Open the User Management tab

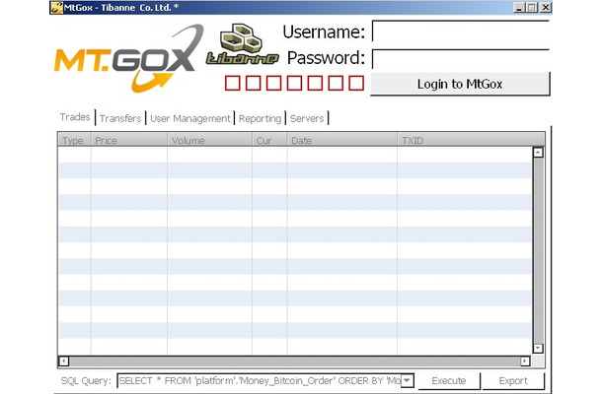point(190,118)
